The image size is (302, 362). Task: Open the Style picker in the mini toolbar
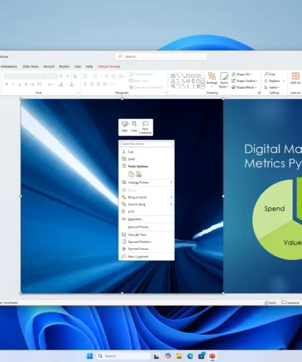tap(124, 127)
